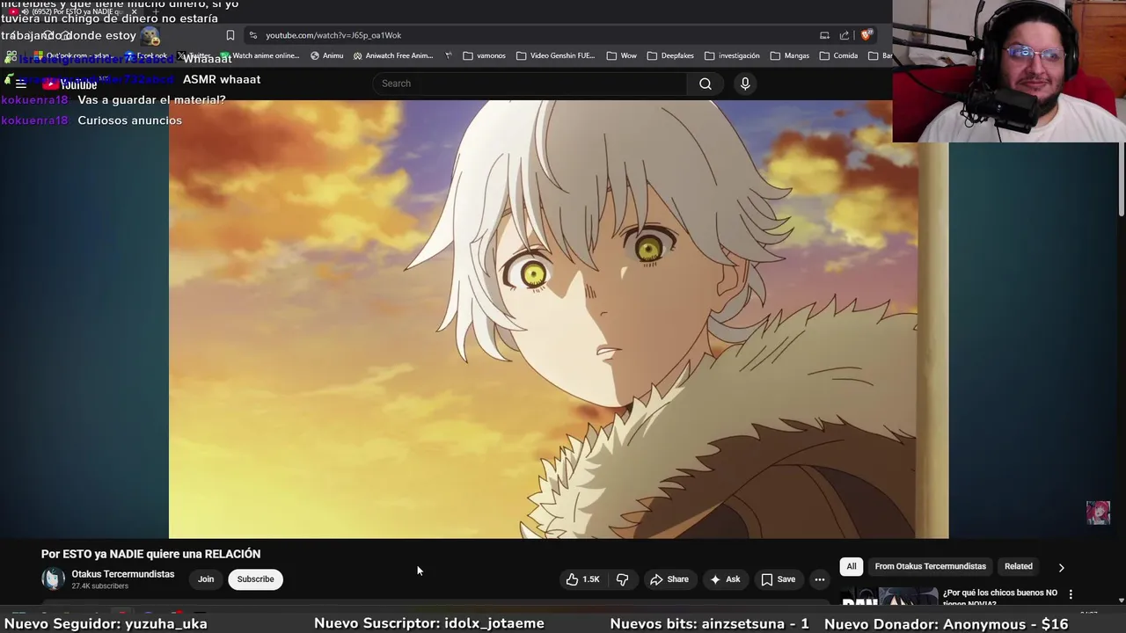
Task: Show next filter chips with arrow
Action: click(1061, 567)
